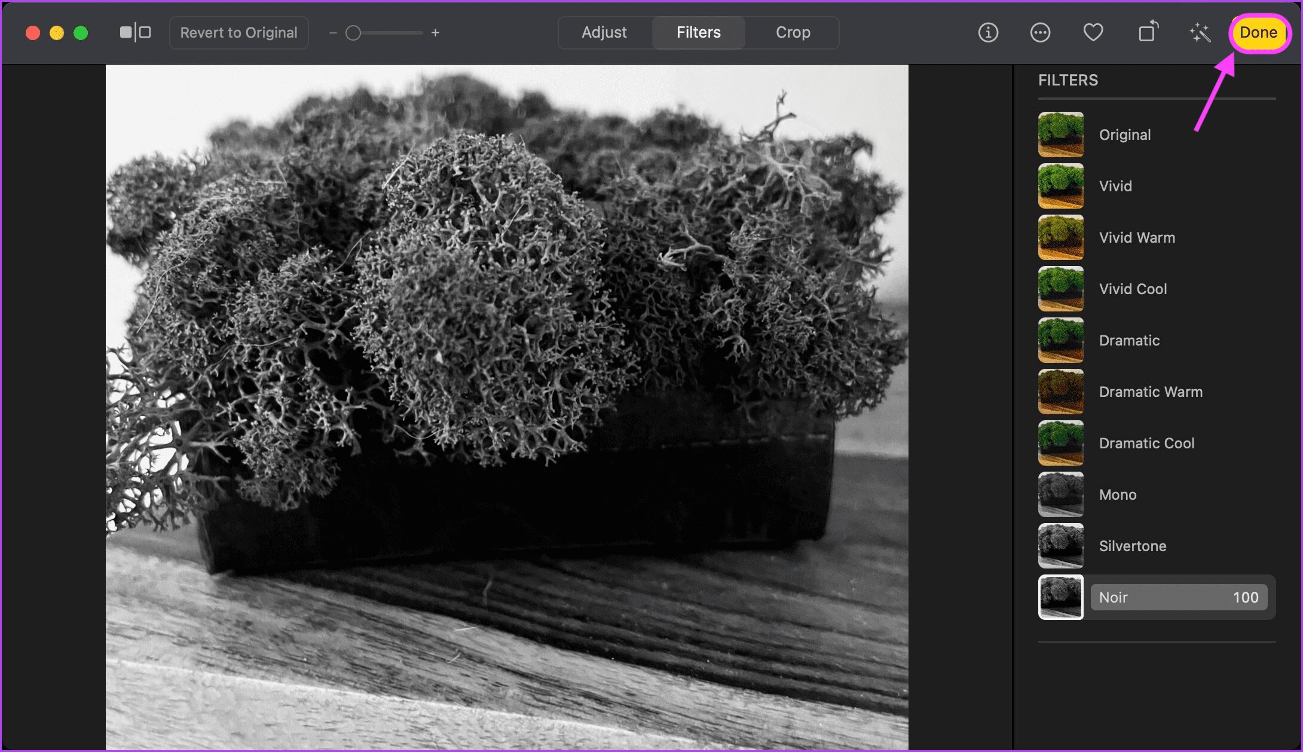The width and height of the screenshot is (1303, 752).
Task: Click Revert to Original button
Action: coord(237,33)
